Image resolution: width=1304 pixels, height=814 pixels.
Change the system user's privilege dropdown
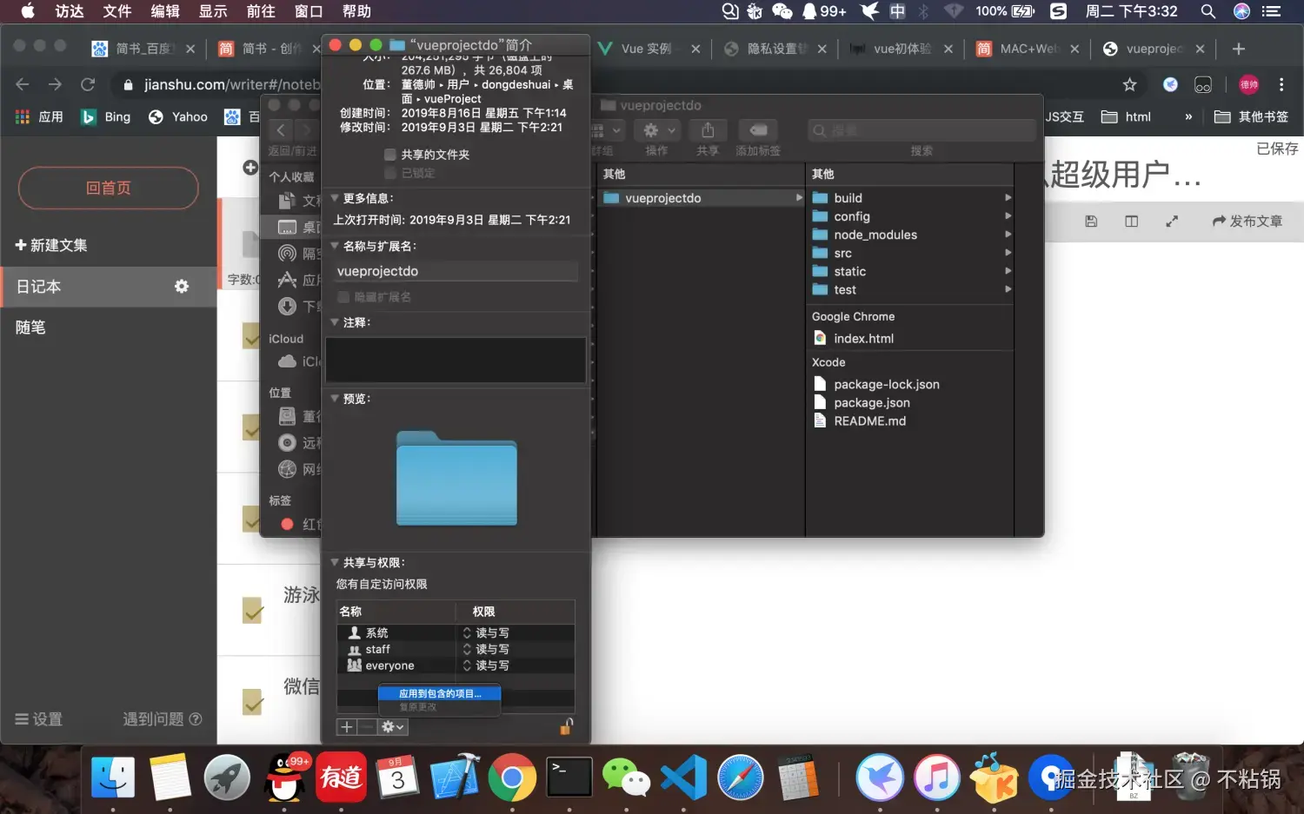(x=487, y=633)
